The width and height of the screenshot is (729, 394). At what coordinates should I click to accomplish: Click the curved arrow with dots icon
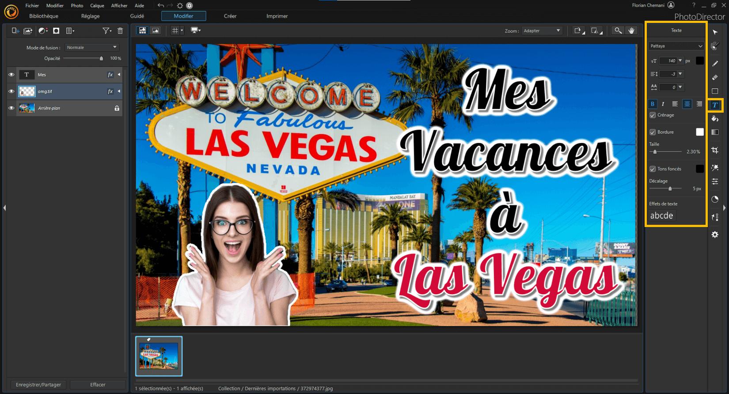point(715,217)
